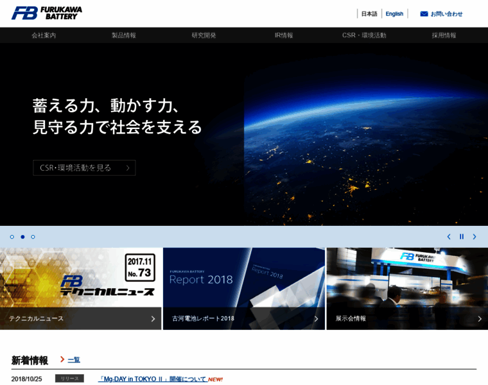Click the 2018/10/25 news date
The height and width of the screenshot is (385, 488).
click(x=27, y=379)
